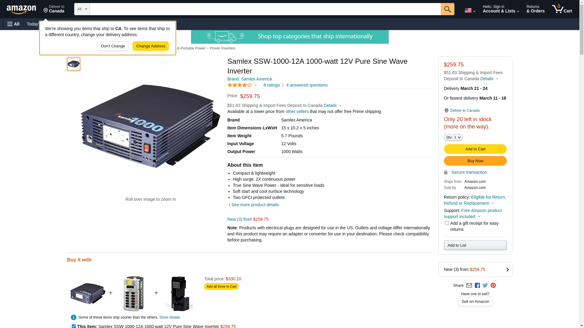Click the Change Address button

point(151,46)
